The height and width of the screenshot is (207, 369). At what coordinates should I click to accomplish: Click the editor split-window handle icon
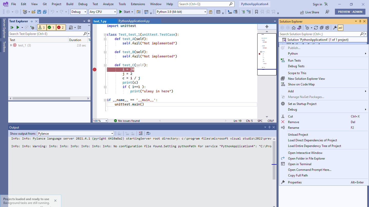(x=267, y=26)
